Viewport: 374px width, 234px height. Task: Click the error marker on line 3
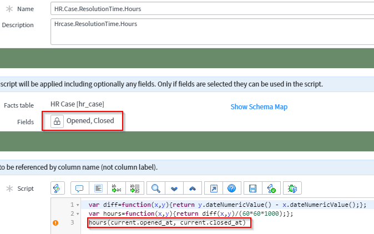tap(55, 223)
